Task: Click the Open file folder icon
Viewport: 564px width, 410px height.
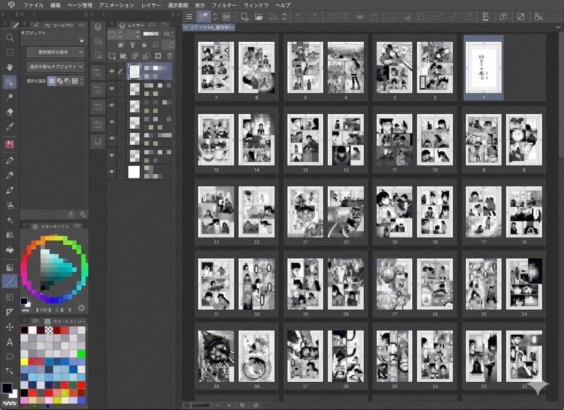Action: (258, 17)
